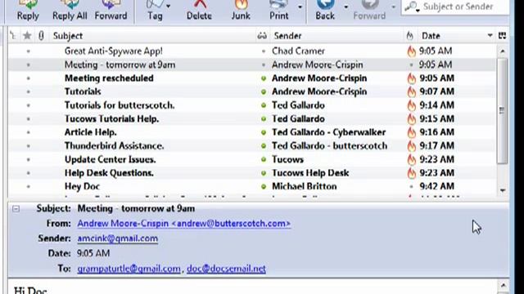Toggle junk flame on Great Anti-Spyware App! row
Image resolution: width=524 pixels, height=294 pixels.
(x=411, y=51)
